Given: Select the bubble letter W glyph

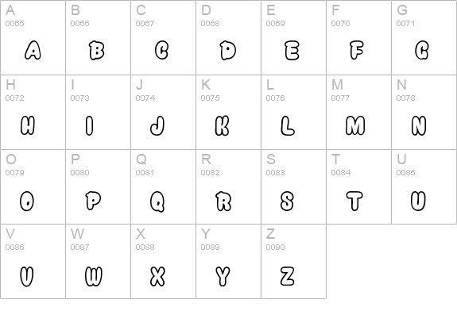Looking at the screenshot, I should [x=94, y=276].
